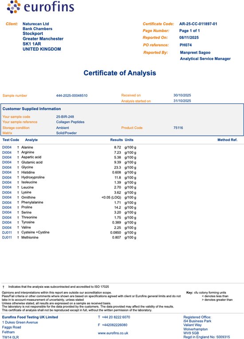Click the postcode SK1 1AR
Image resolution: width=244 pixels, height=339 pixels.
(x=32, y=44)
